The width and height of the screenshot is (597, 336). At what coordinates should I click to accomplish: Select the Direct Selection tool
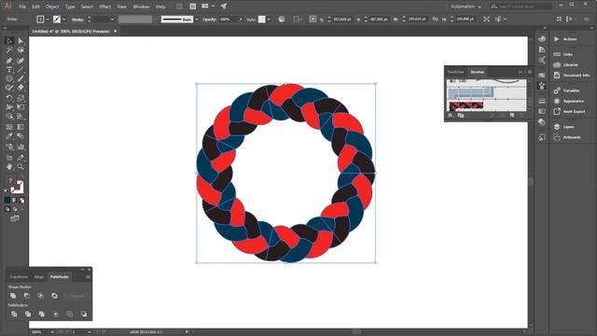21,41
